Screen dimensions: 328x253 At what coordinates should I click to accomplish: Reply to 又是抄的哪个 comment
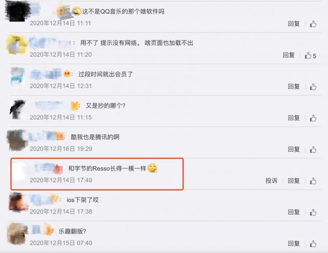(294, 118)
